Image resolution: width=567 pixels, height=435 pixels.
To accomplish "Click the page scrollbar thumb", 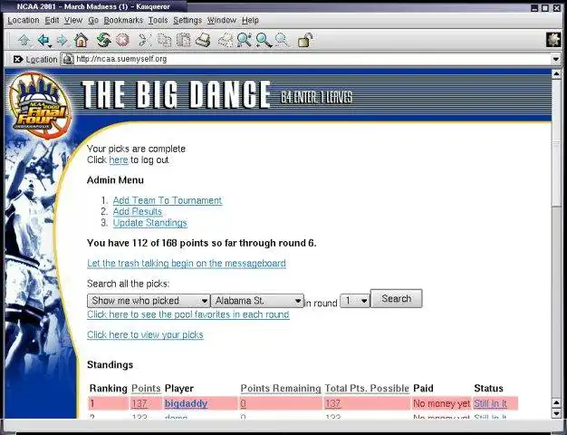I will (556, 142).
